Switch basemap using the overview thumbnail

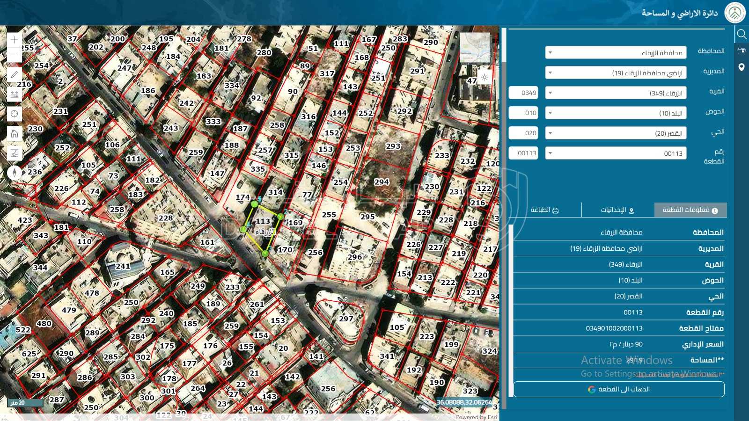(475, 47)
